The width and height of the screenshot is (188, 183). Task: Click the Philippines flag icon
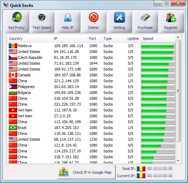(x=13, y=87)
